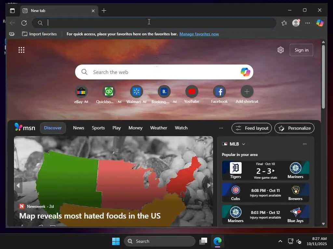Click the Personalize button
Screen dimensions: 333x249
pyautogui.click(x=294, y=128)
